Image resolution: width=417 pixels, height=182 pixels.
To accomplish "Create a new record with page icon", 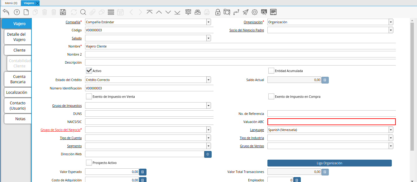I will [x=26, y=12].
